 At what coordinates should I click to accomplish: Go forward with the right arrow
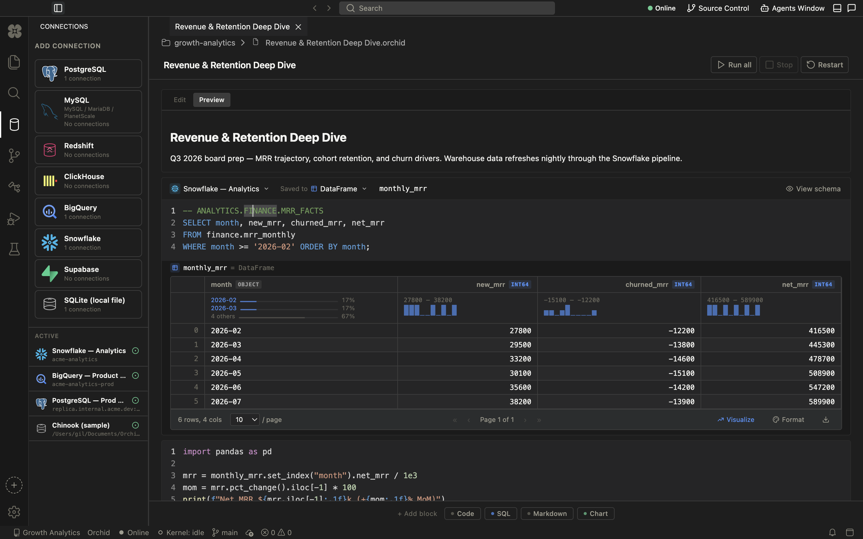(x=329, y=8)
